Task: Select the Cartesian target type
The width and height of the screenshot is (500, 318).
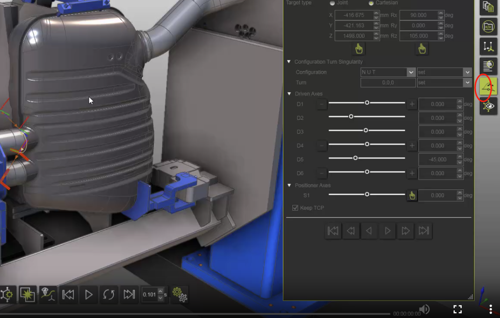Action: (371, 3)
